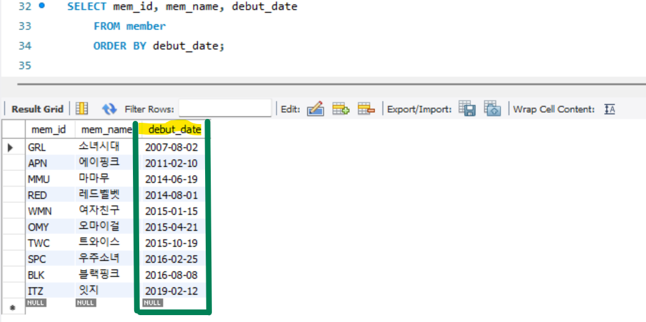The image size is (646, 322).
Task: Select the 2014-08-01 date cell
Action: (172, 195)
